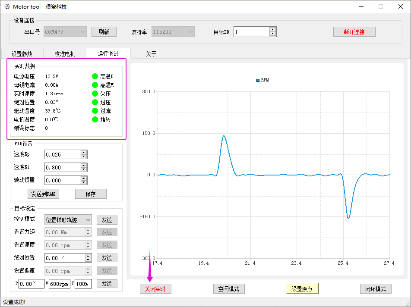Click the 电源电压 12.2V value
The image size is (411, 307).
click(52, 76)
